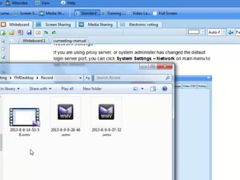Select the Training layout mode
Viewport: 240px width, 180px height.
click(113, 13)
